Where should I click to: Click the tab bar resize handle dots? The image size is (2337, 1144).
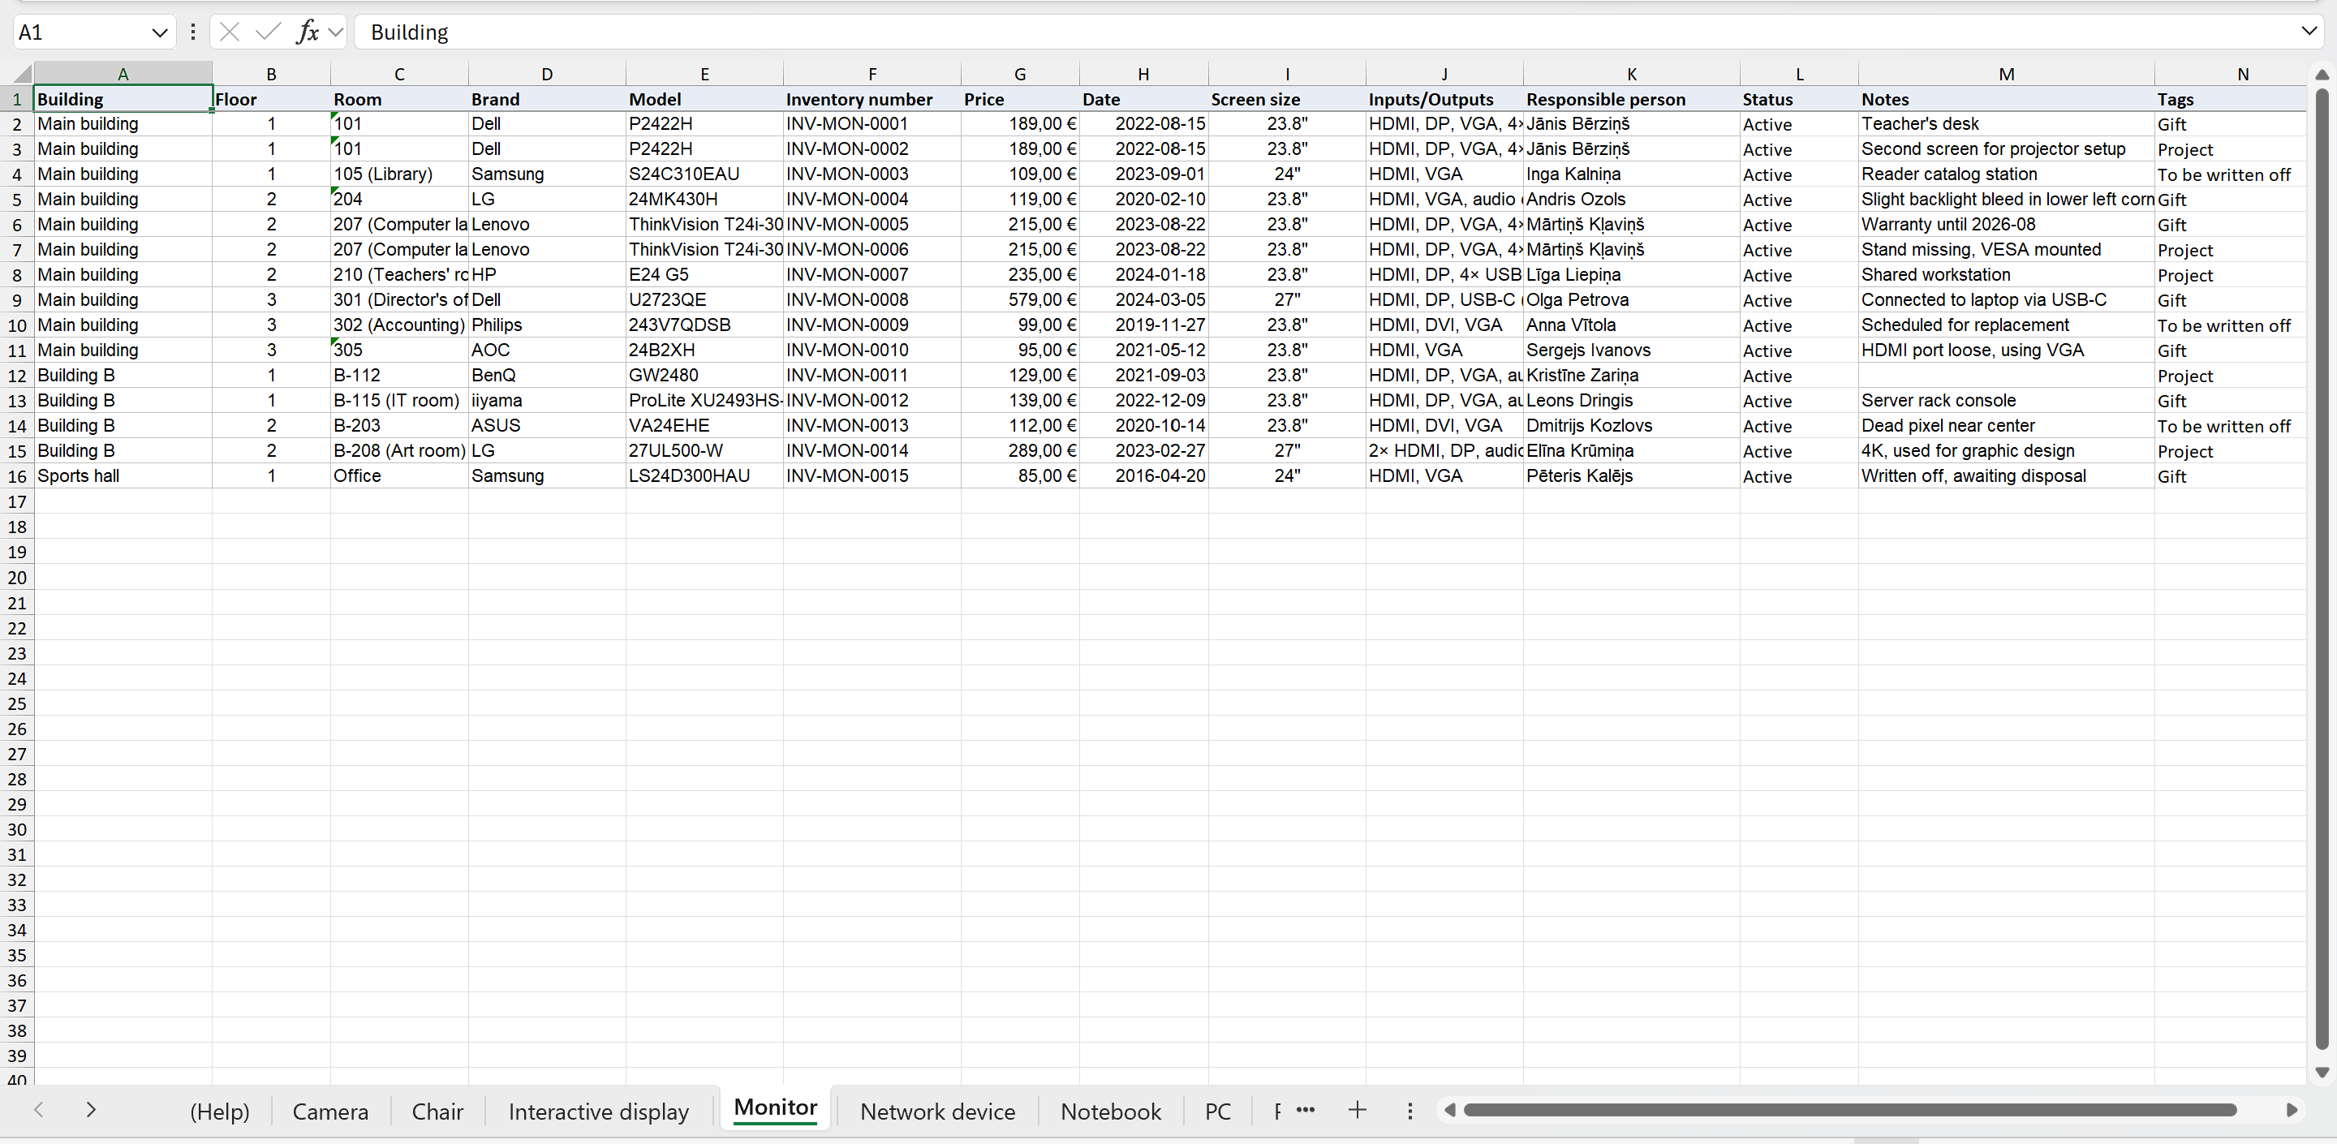coord(1410,1111)
